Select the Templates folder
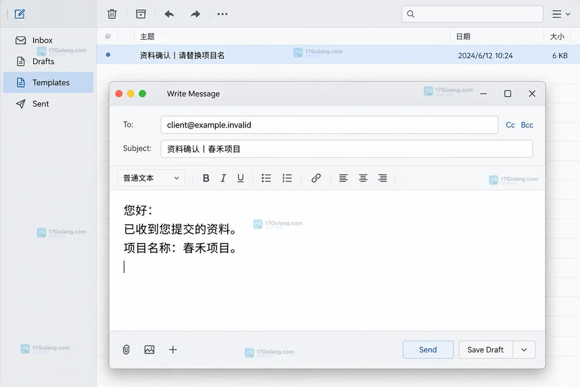The image size is (580, 387). point(48,83)
